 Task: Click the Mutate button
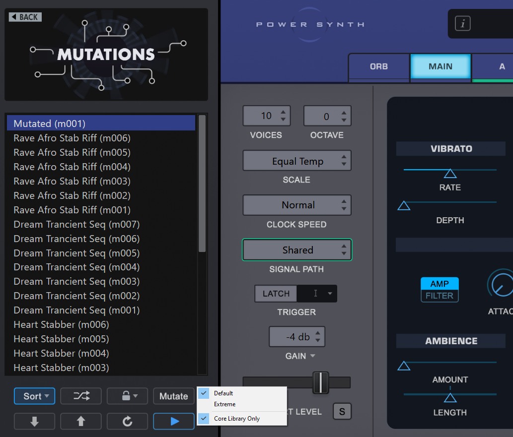point(173,396)
